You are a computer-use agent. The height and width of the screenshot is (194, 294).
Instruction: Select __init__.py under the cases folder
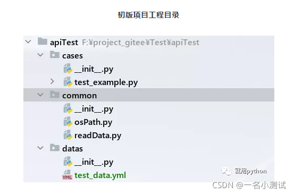[x=94, y=69]
